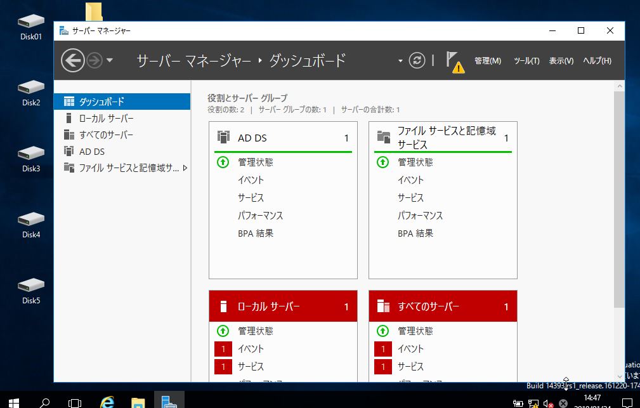
Task: Open the notifications flag with warning
Action: 455,62
